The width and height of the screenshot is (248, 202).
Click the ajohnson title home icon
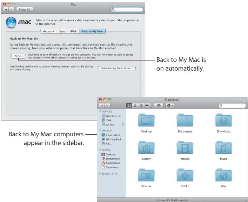click(x=165, y=99)
